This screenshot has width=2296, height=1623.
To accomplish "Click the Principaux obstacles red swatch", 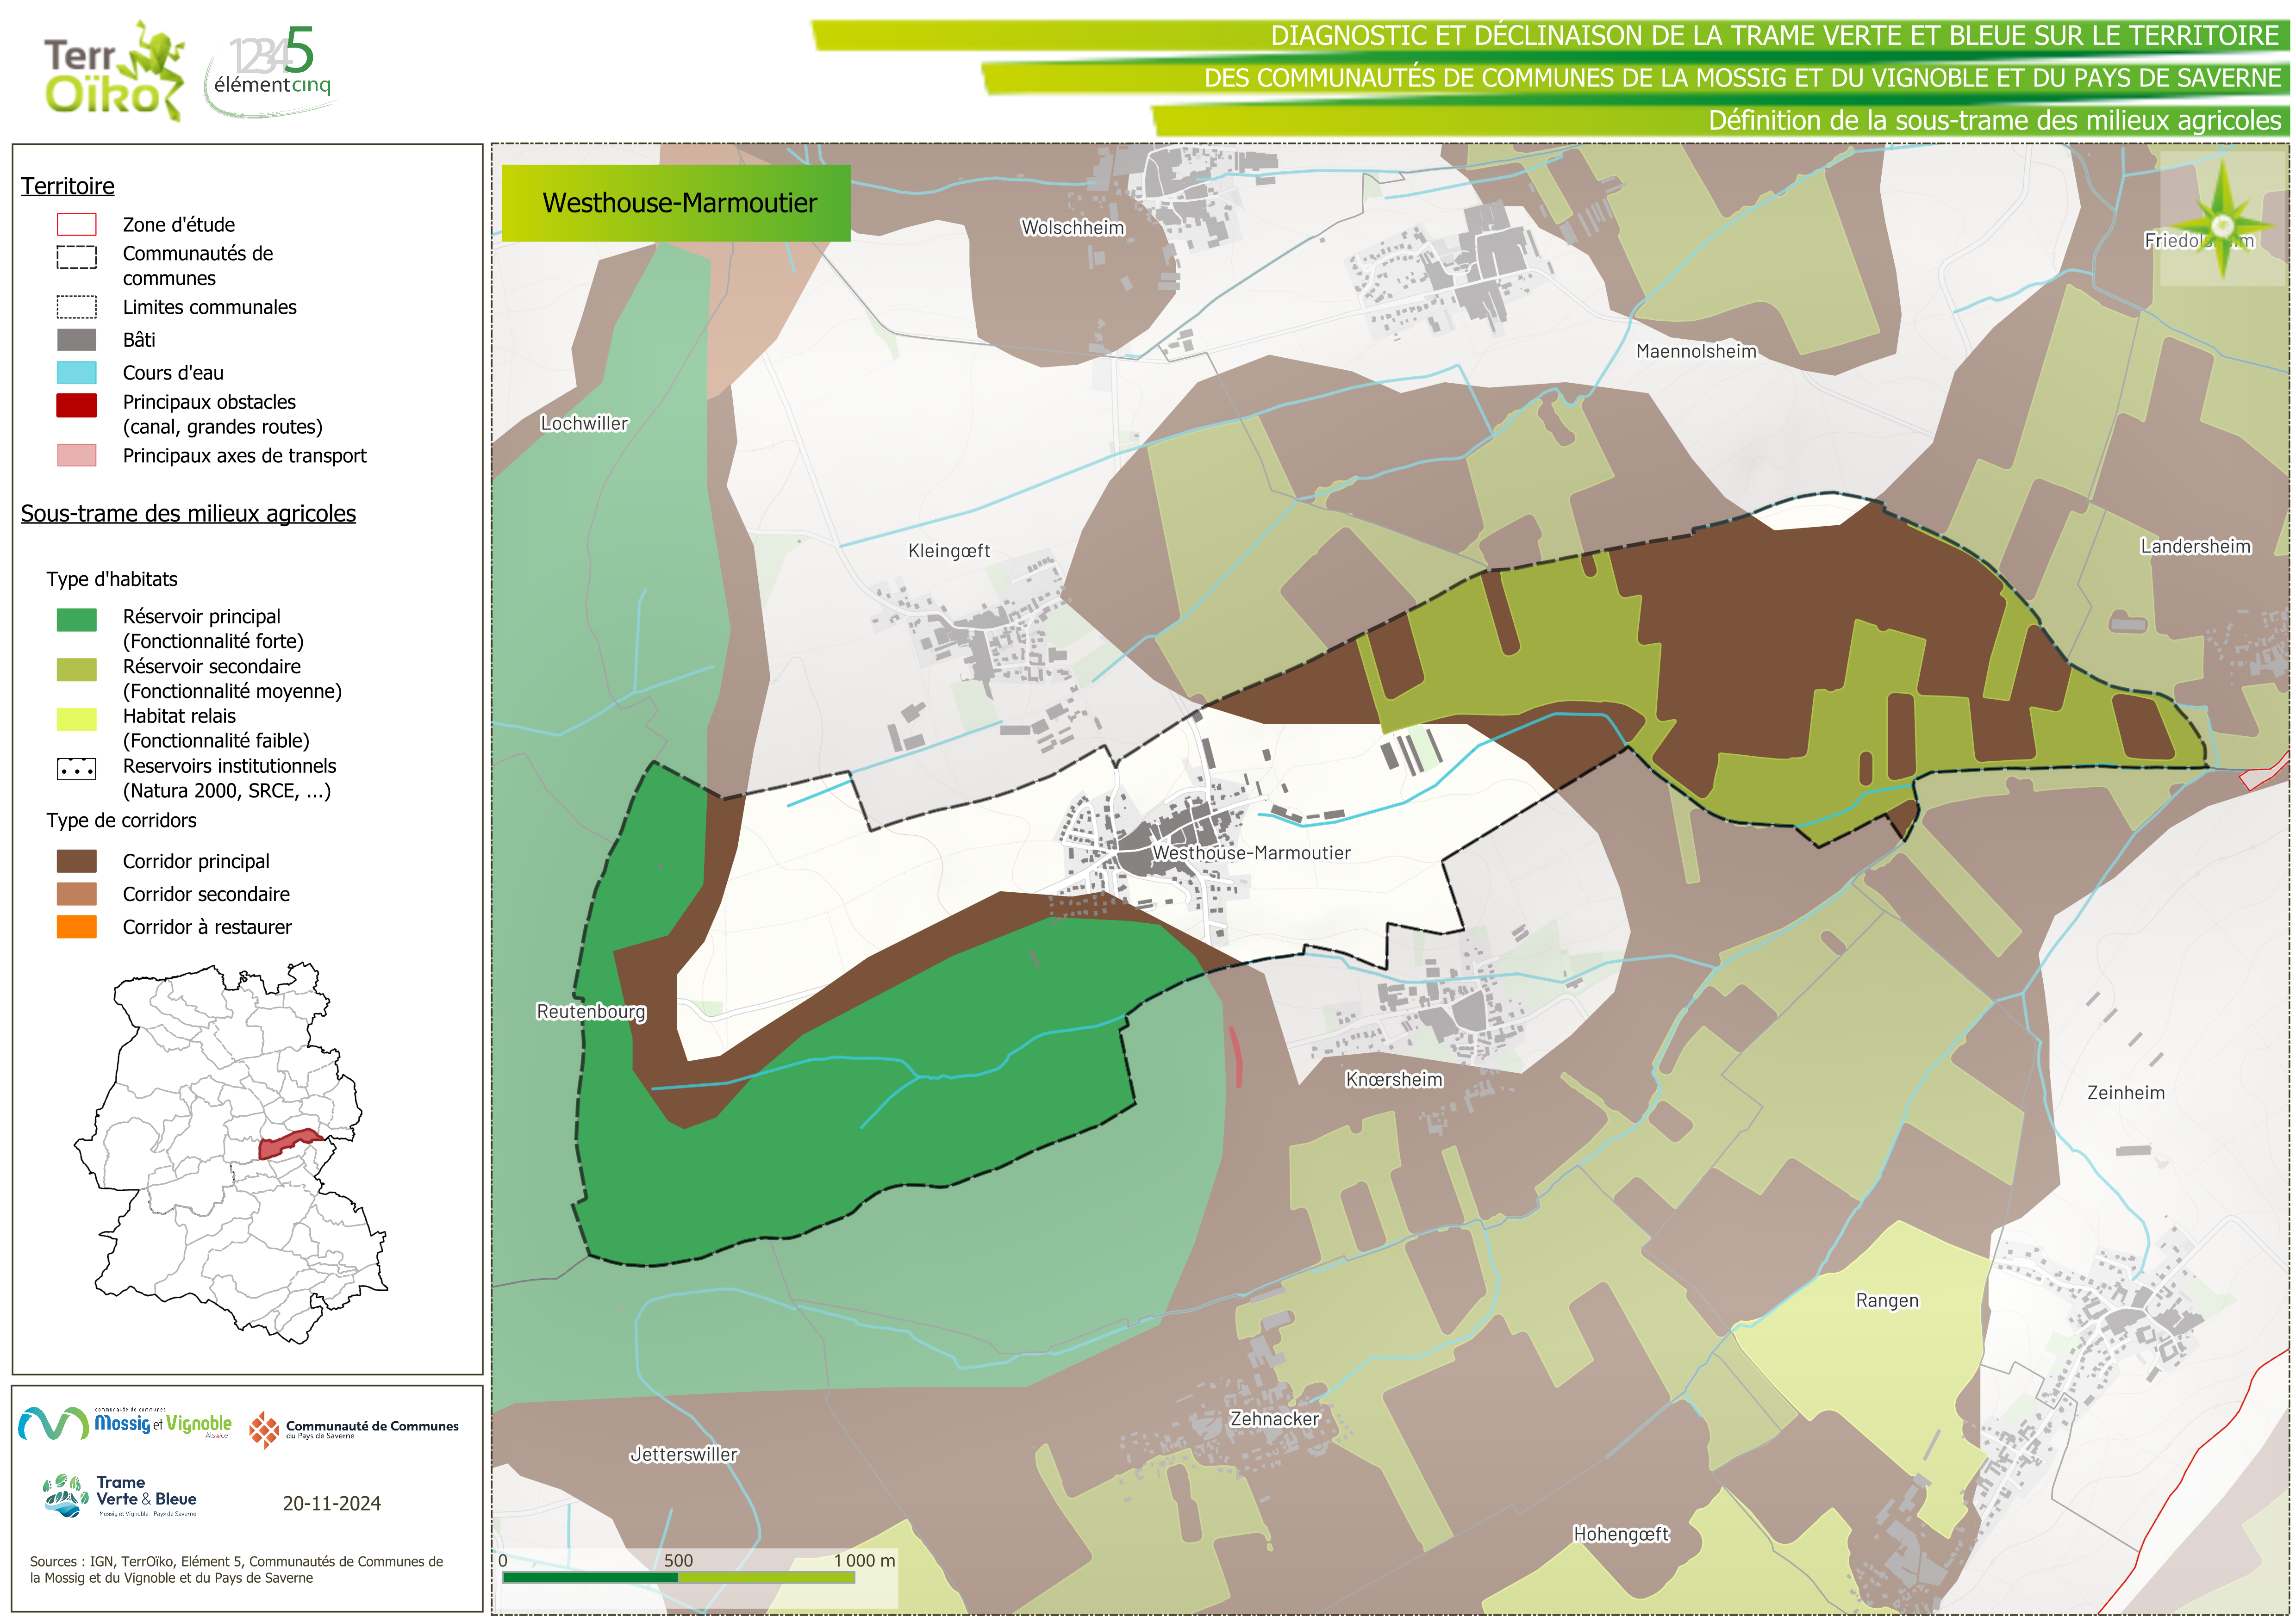I will tap(77, 405).
